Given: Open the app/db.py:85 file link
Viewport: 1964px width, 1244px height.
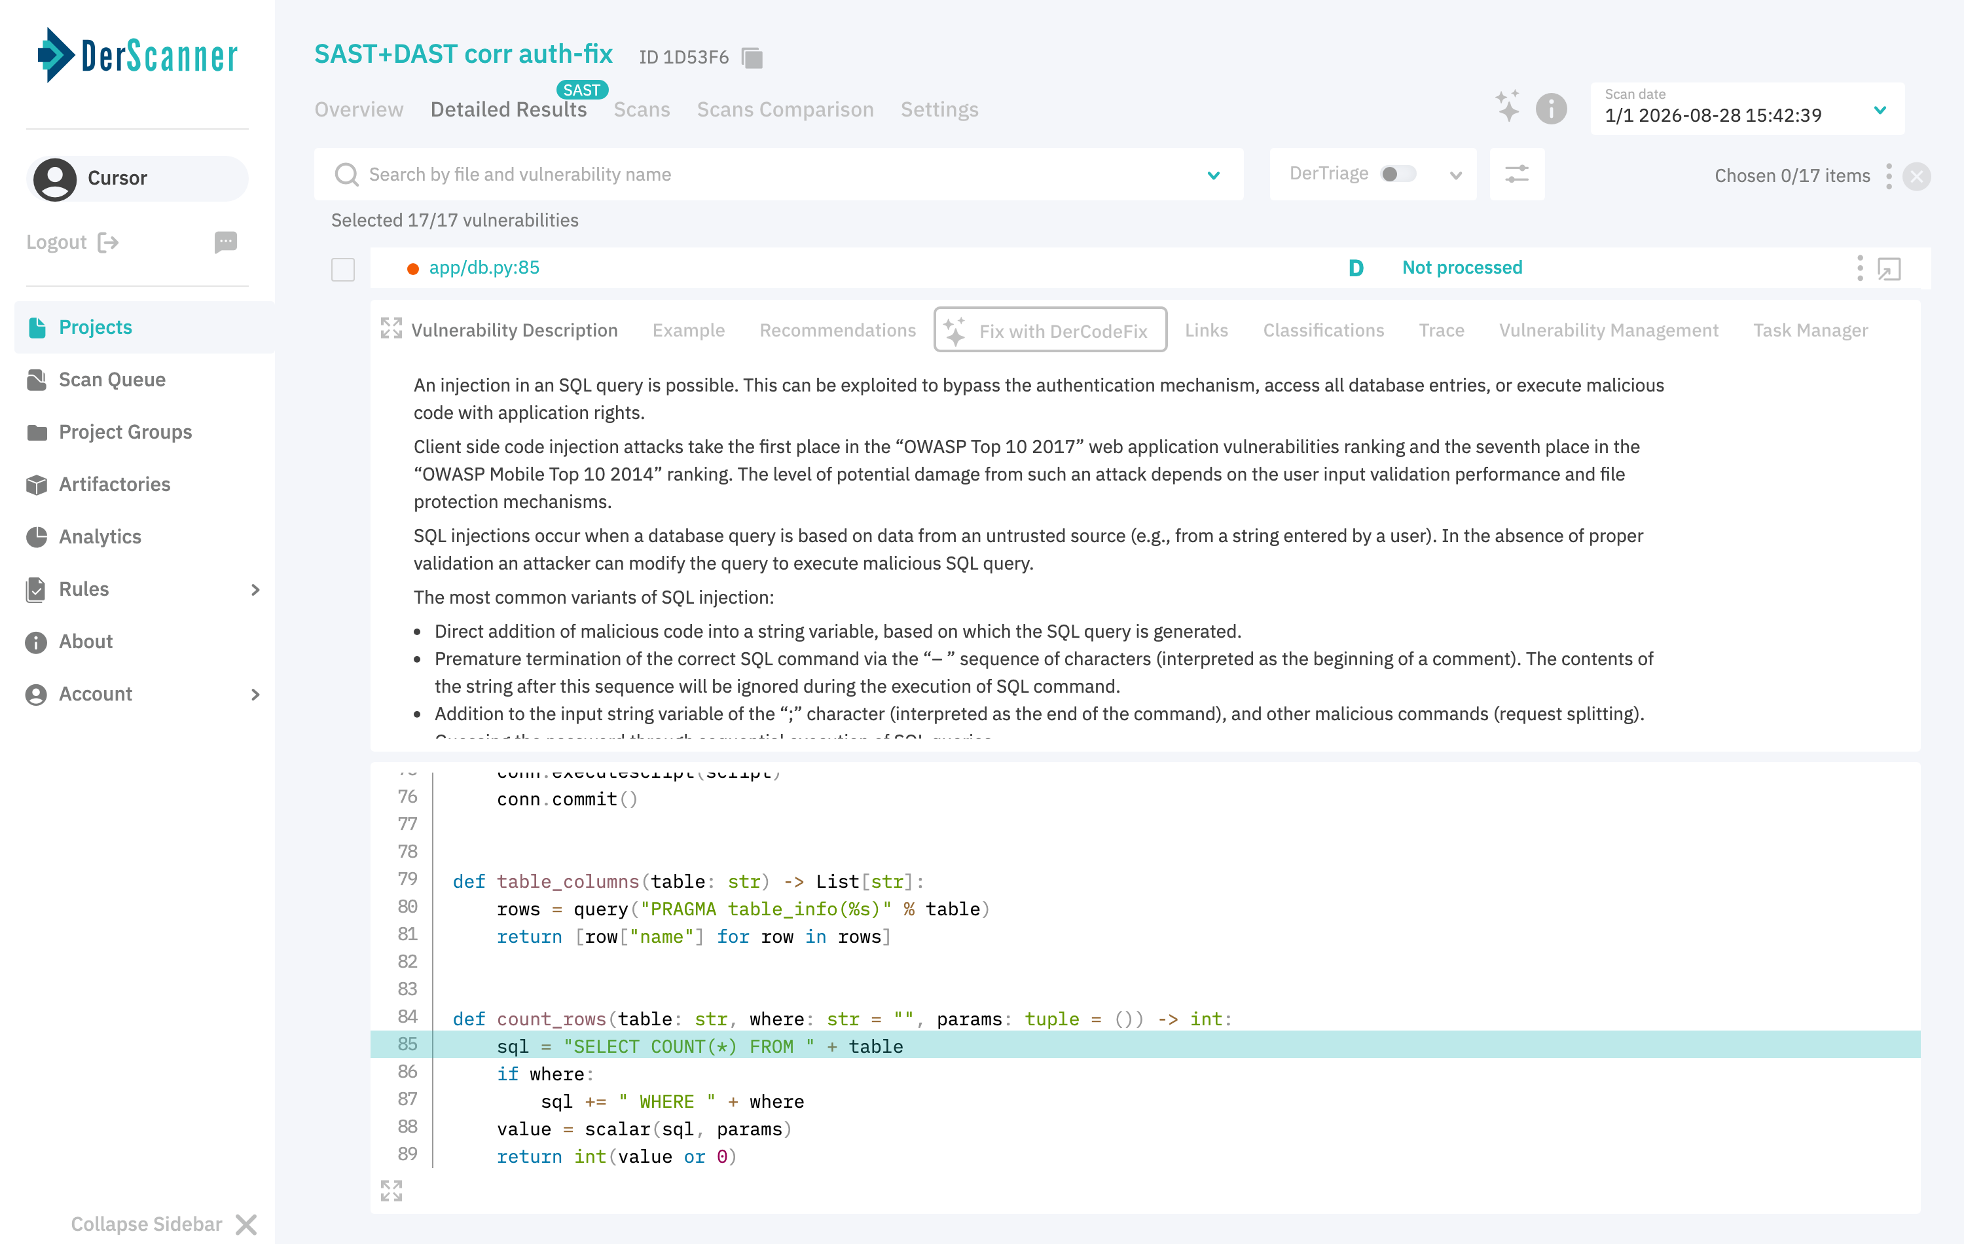Looking at the screenshot, I should coord(484,268).
